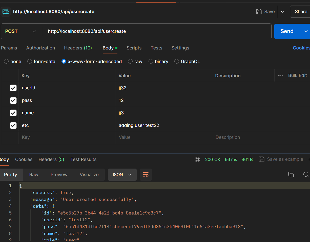The image size is (310, 242).
Task: Uncheck the userId row checkbox
Action: click(13, 88)
